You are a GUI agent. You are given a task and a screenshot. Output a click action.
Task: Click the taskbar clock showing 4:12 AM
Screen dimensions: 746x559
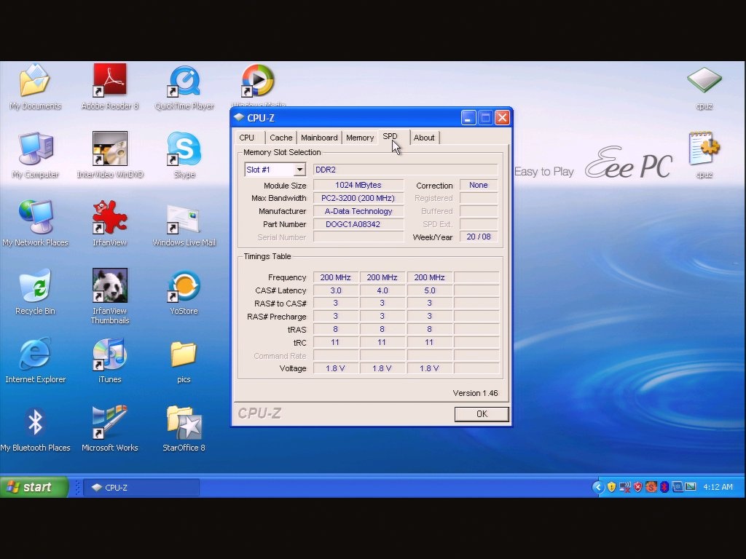718,487
